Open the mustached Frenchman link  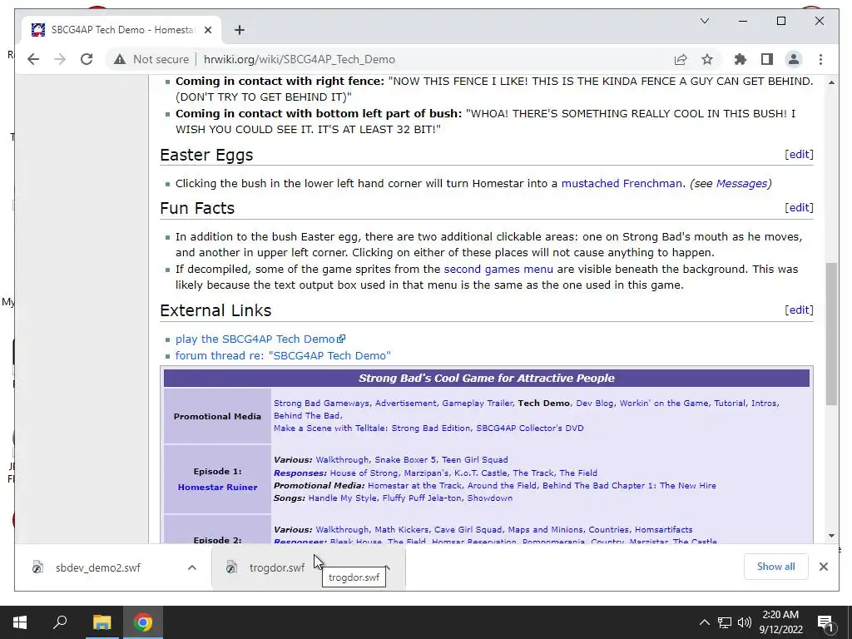coord(622,184)
